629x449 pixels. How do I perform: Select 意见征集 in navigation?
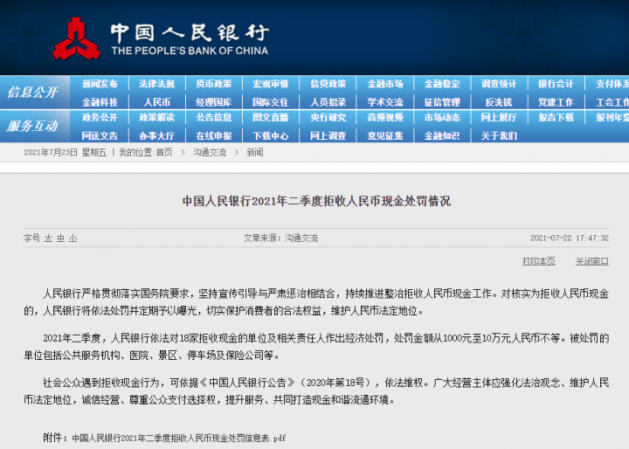click(385, 136)
